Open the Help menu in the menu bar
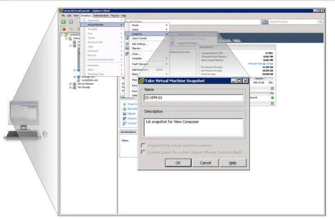This screenshot has height=219, width=335. 124,16
